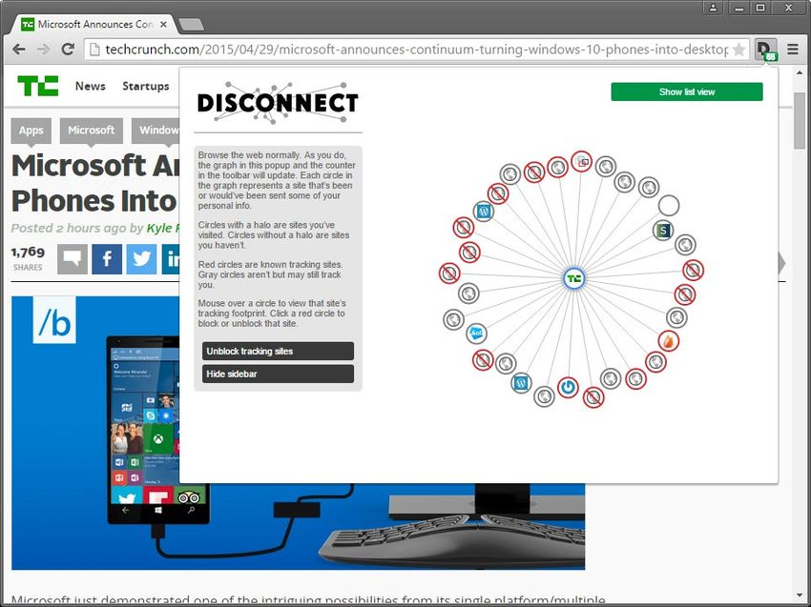The height and width of the screenshot is (607, 811).
Task: Open Disconnect extension toolbar icon
Action: coord(765,50)
